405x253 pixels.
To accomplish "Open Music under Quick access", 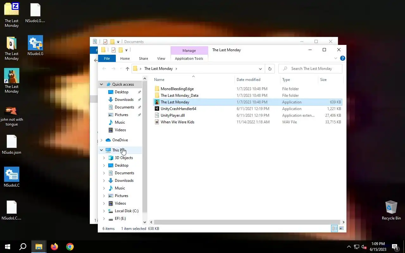I will coord(120,122).
